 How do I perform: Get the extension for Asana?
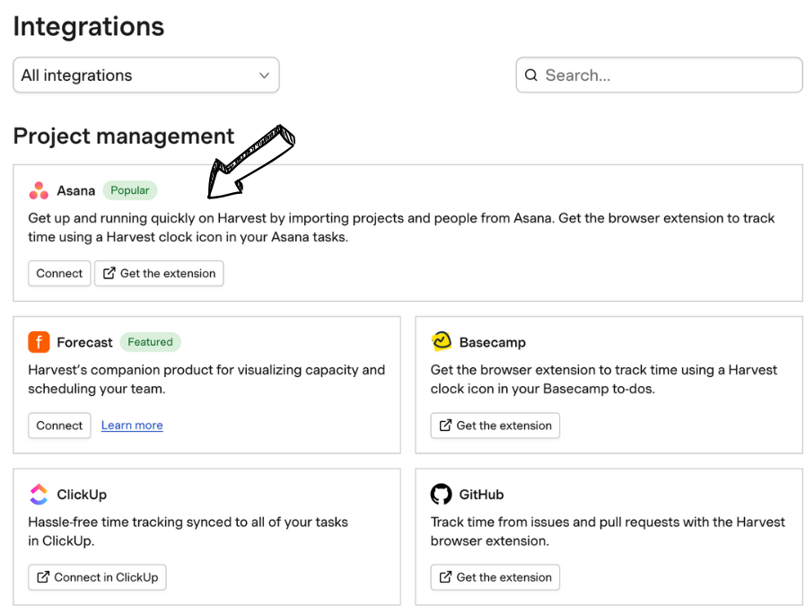[x=159, y=273]
